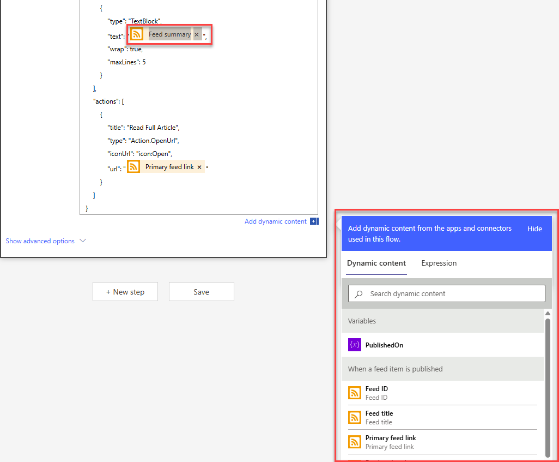This screenshot has width=559, height=462.
Task: Click RSS icon beside Primary feed link in list
Action: [355, 442]
